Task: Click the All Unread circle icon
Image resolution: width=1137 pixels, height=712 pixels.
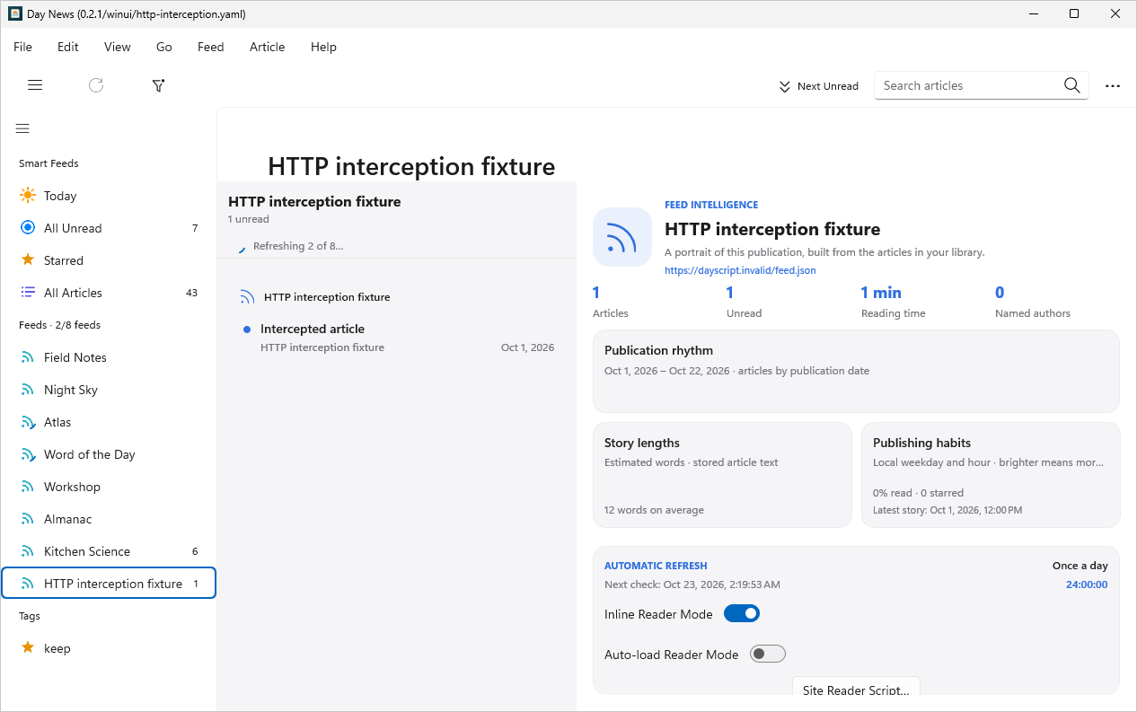Action: click(x=28, y=228)
